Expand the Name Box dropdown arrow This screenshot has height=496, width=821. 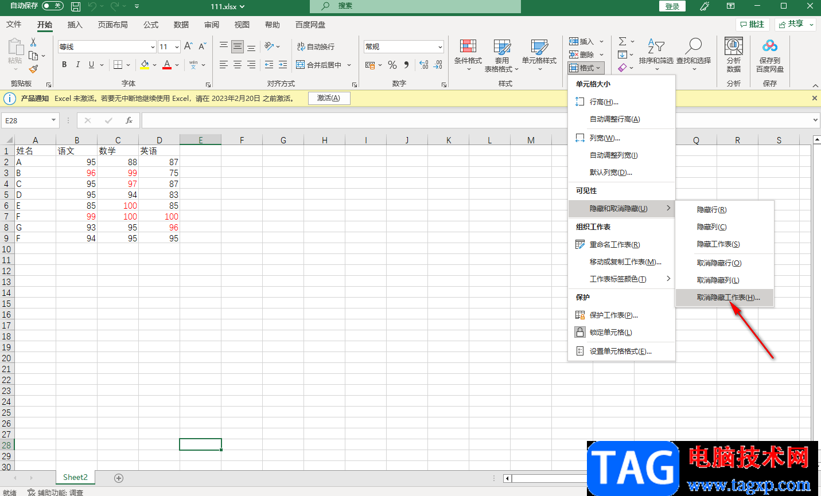[x=54, y=120]
